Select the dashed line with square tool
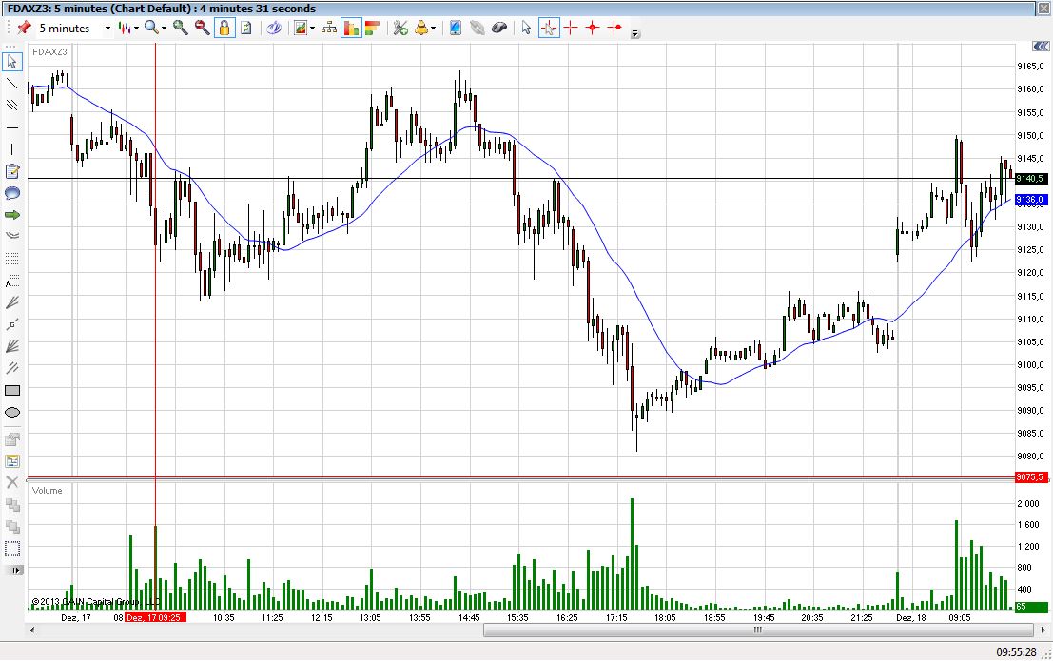The height and width of the screenshot is (661, 1053). click(12, 324)
